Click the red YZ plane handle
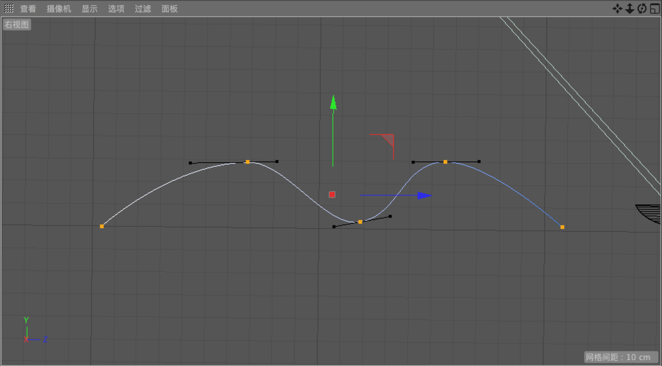This screenshot has height=366, width=662. coord(387,141)
